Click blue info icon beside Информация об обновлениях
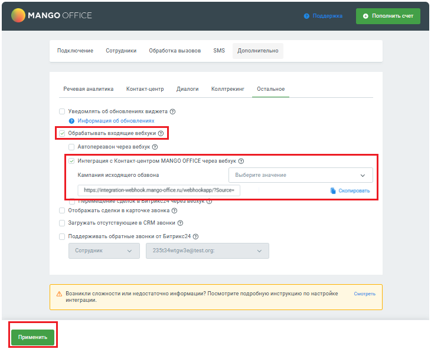The width and height of the screenshot is (431, 349). tap(71, 121)
